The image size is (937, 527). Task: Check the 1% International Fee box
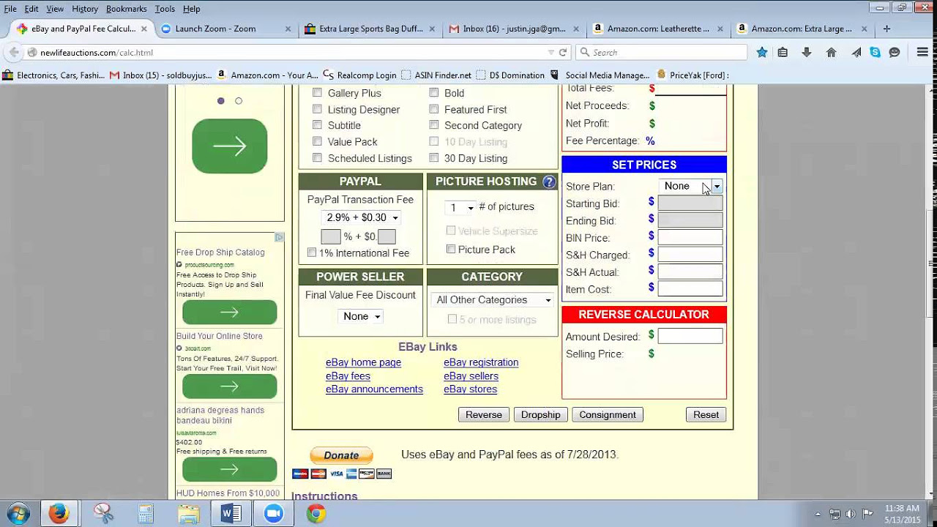[x=312, y=253]
